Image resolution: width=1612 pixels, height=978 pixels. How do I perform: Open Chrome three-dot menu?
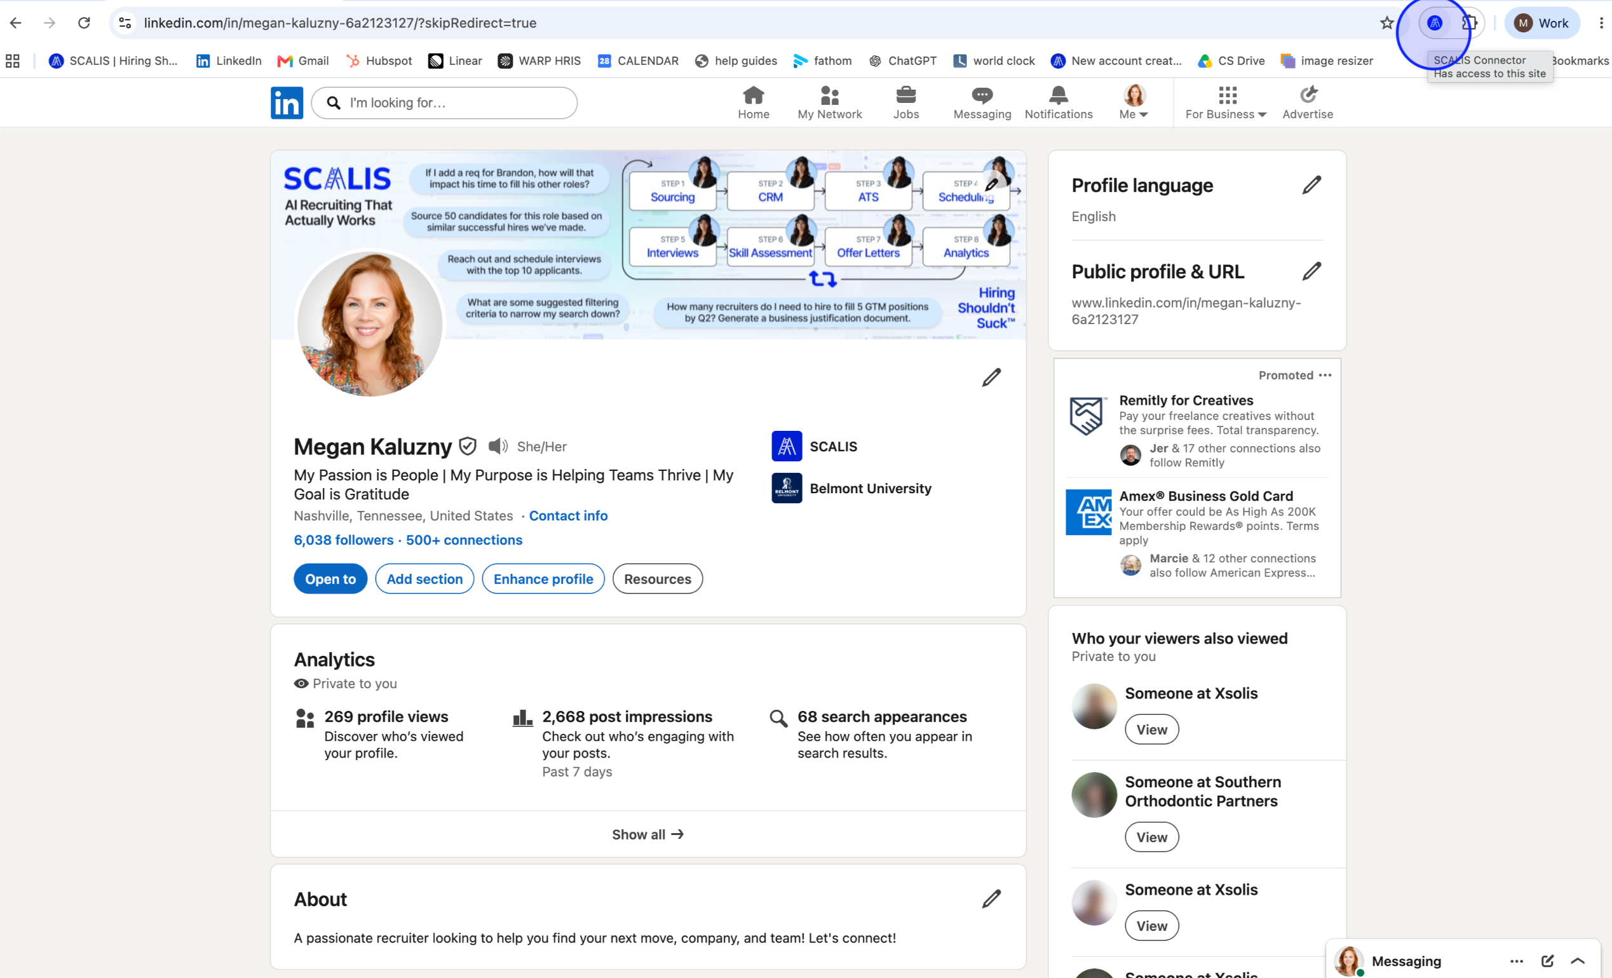1601,23
